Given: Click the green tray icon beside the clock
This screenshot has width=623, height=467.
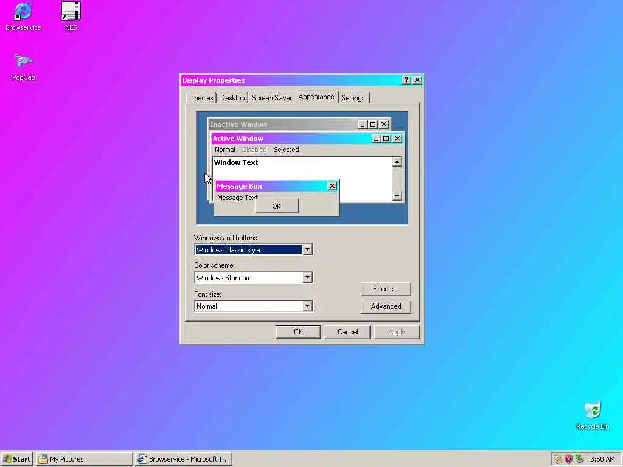Looking at the screenshot, I should pos(579,459).
